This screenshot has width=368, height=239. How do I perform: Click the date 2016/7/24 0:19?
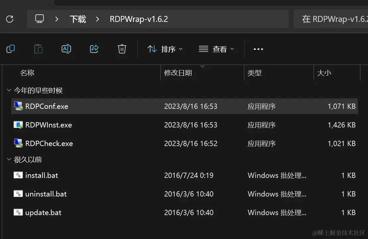(189, 176)
